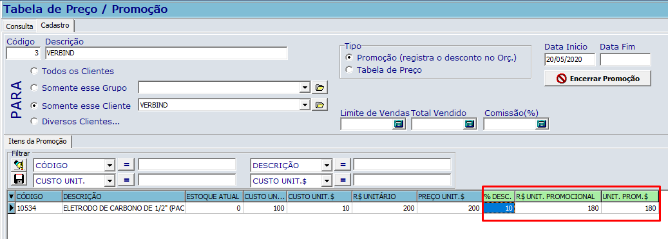Click the R$ UNIT. PROMOCIONAL column header
This screenshot has width=668, height=239.
(558, 196)
